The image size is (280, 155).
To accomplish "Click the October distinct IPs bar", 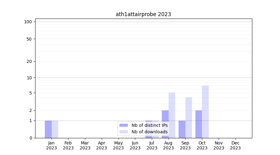I will (x=198, y=124).
